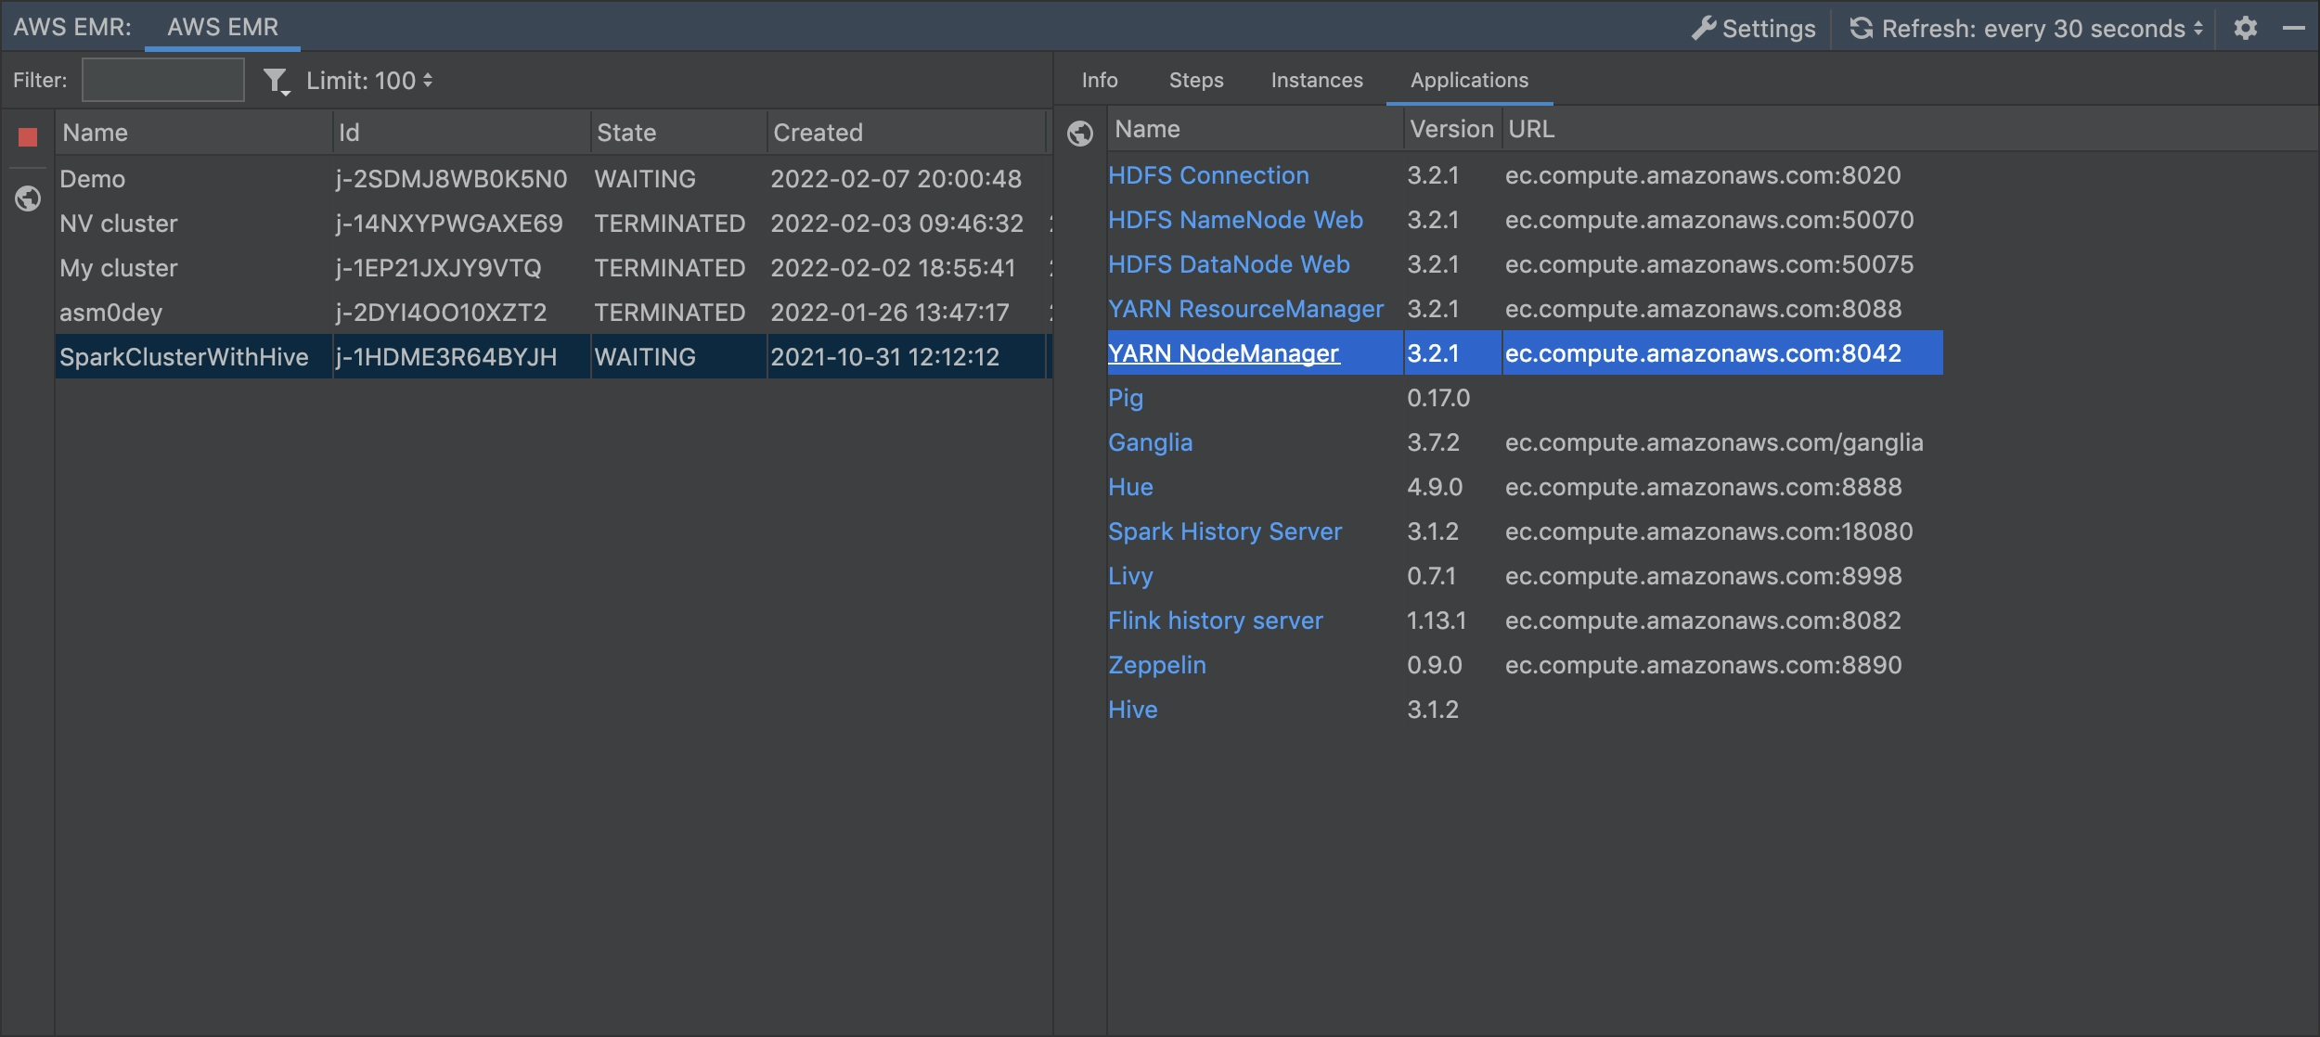The width and height of the screenshot is (2320, 1037).
Task: Click the ec.compute.amazonaws.com:50070 URL cell
Action: point(1709,220)
